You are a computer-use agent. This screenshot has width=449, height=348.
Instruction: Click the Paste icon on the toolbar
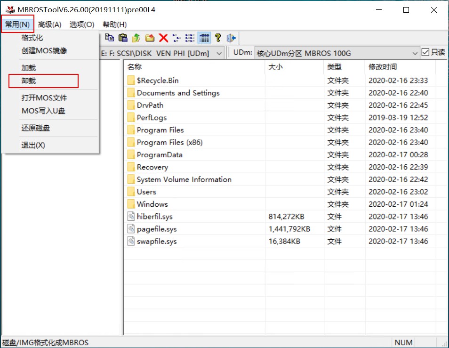tap(123, 38)
